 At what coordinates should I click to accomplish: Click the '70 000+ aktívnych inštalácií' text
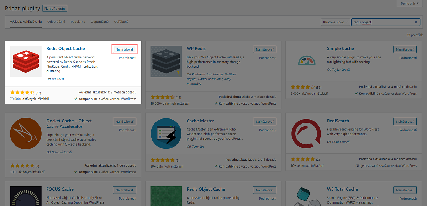click(30, 99)
